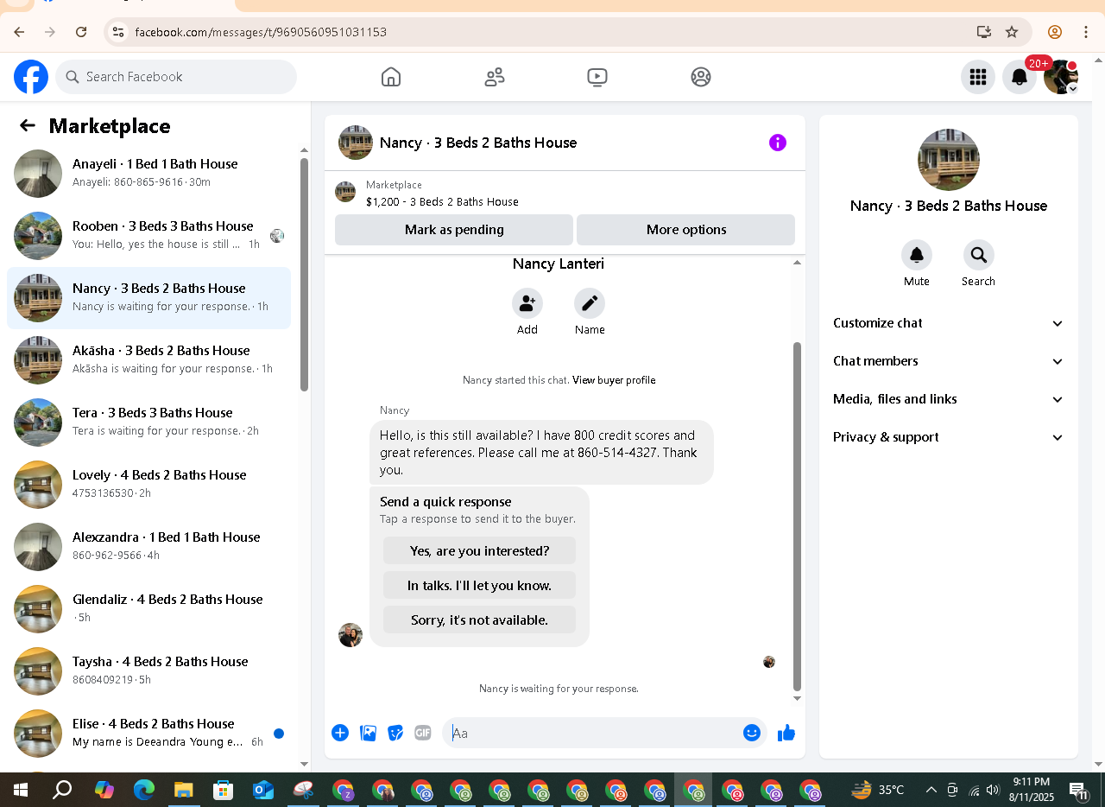Image resolution: width=1105 pixels, height=807 pixels.
Task: Click the chat messages scrollbar
Action: coord(797,516)
